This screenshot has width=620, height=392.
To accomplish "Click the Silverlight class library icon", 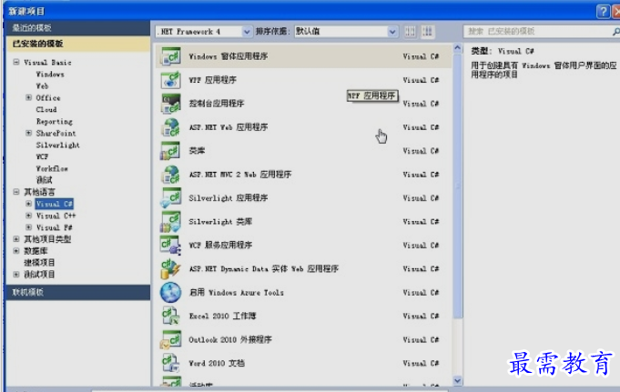I will coord(170,222).
